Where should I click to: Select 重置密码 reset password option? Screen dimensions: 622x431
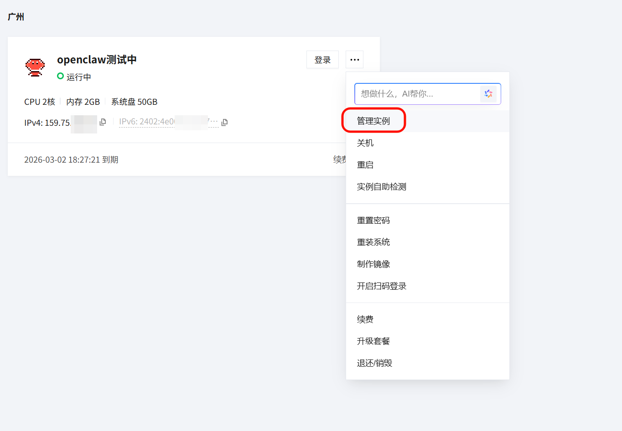428,221
